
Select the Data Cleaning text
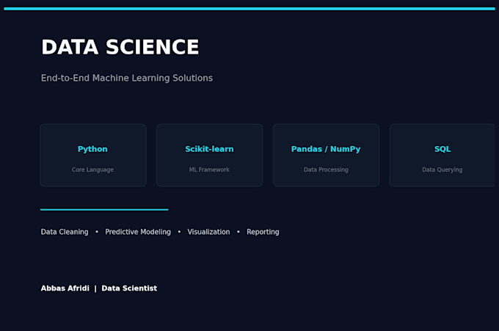pyautogui.click(x=65, y=232)
